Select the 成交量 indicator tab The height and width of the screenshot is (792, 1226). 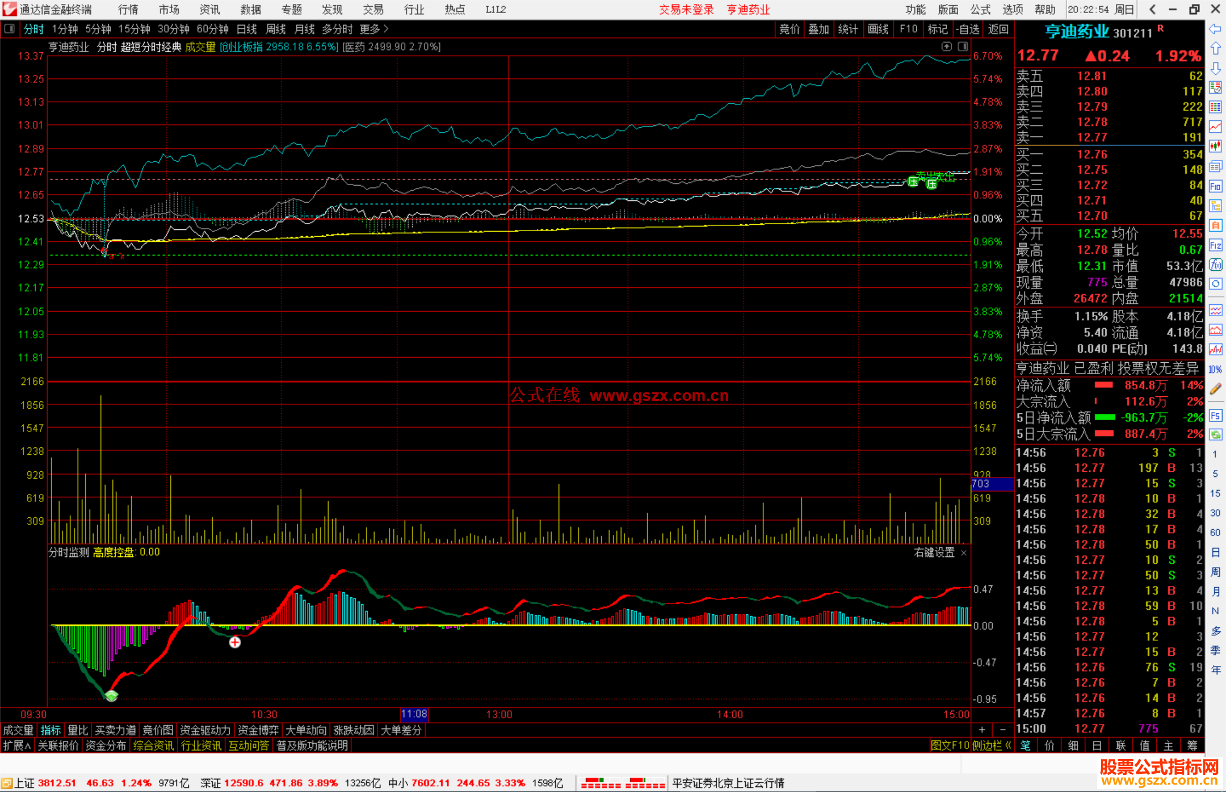pyautogui.click(x=18, y=730)
